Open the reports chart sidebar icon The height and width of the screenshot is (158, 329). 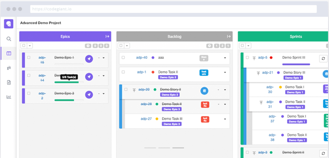click(9, 97)
